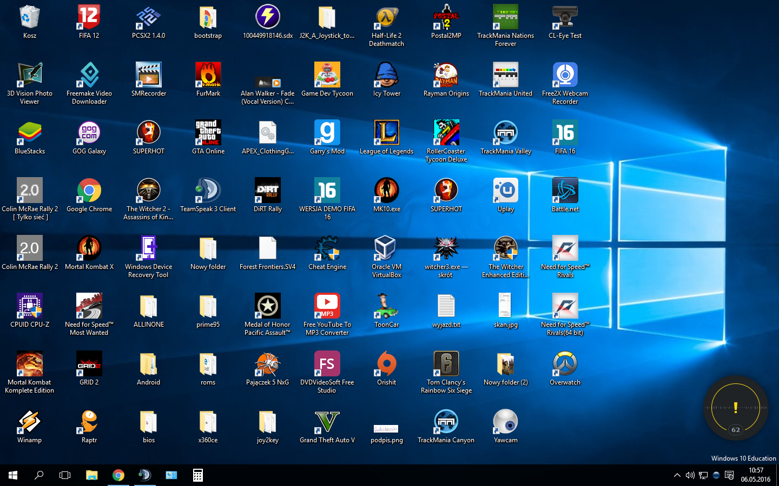The height and width of the screenshot is (486, 779).
Task: Launch TrackMania Nations Forever
Action: point(506,17)
